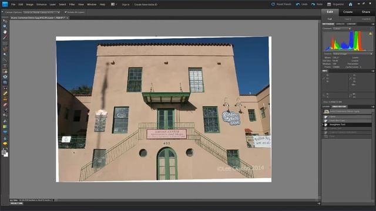Switch to Guided edit mode

[366, 19]
